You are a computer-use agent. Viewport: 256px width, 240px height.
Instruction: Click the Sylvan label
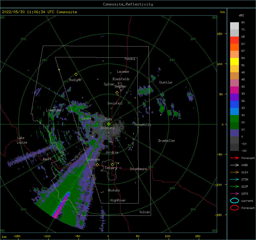(109, 84)
